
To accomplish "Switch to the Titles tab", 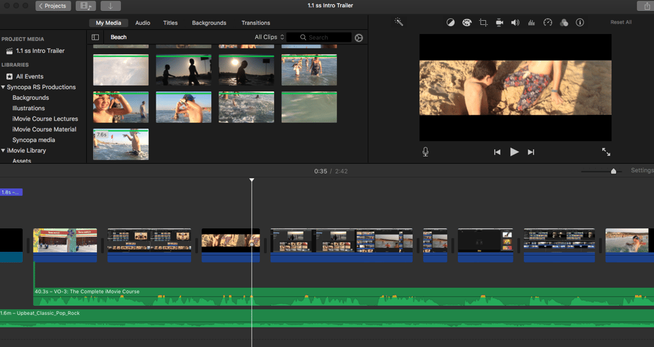I will (170, 23).
